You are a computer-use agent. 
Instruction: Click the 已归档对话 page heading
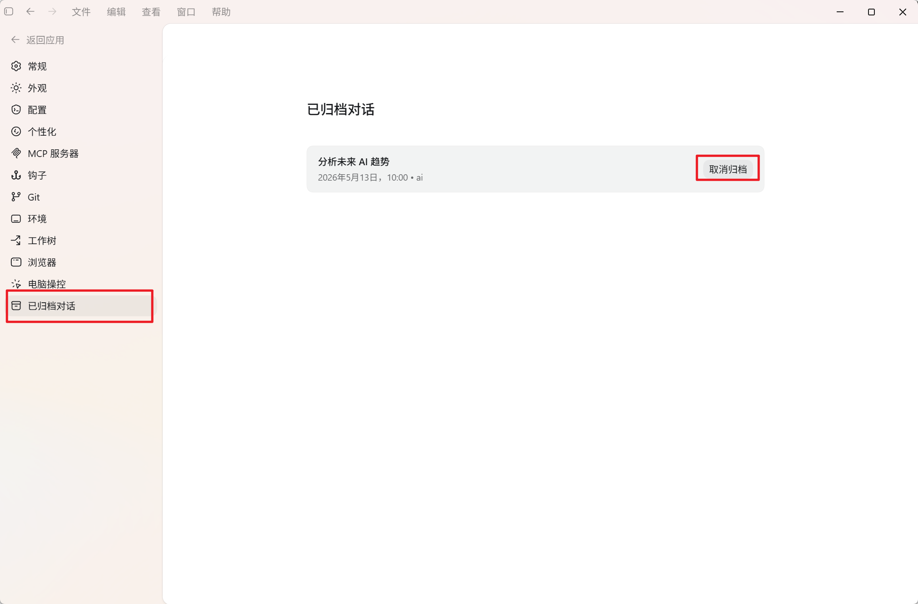pos(341,109)
